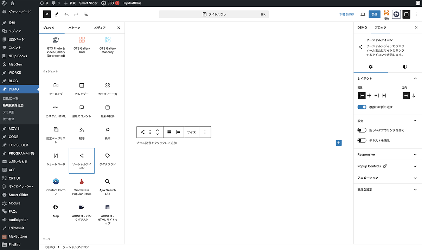Expand the アニメーション section

387,178
